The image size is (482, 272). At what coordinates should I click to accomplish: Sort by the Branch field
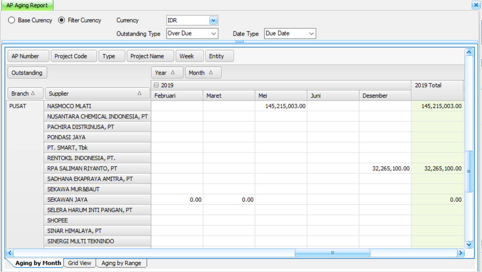25,94
